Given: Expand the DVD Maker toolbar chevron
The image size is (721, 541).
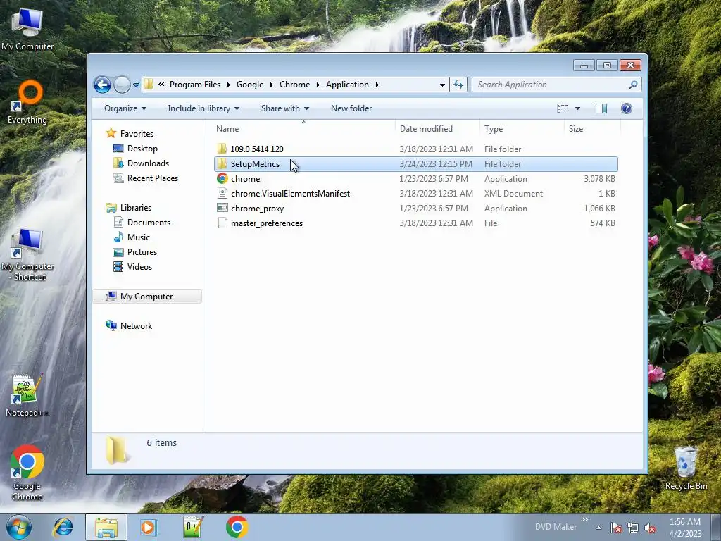Looking at the screenshot, I should (585, 520).
